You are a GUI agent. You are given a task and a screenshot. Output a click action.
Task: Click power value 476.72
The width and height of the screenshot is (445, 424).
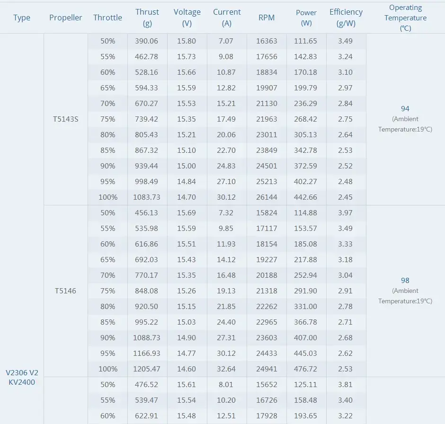(305, 369)
